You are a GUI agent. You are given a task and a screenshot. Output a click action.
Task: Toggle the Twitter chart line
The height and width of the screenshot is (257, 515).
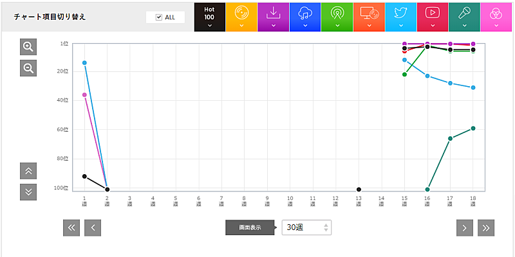tap(400, 17)
